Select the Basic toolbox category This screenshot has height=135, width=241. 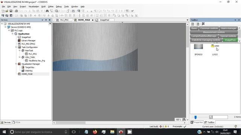[194, 28]
